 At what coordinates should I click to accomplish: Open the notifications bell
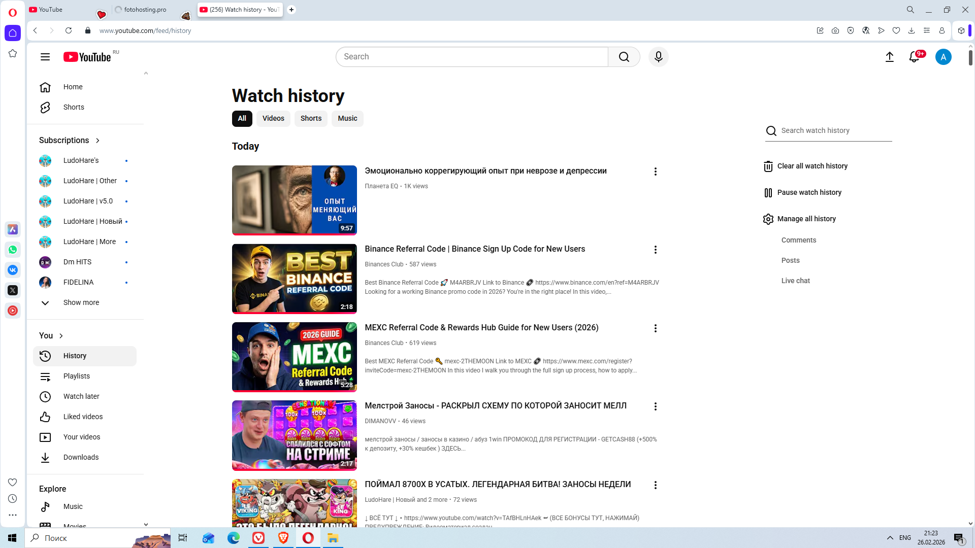point(914,57)
